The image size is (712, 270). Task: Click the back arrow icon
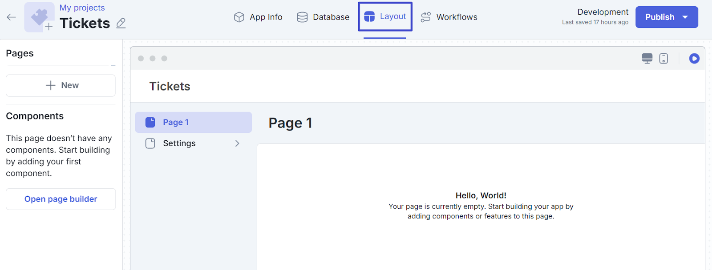point(11,17)
